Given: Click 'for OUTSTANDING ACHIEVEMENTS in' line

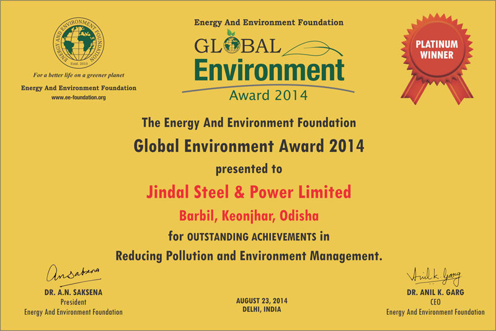Looking at the screenshot, I should 249,237.
